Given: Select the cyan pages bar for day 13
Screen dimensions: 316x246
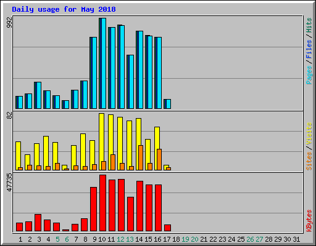Looking at the screenshot, I should point(131,82).
